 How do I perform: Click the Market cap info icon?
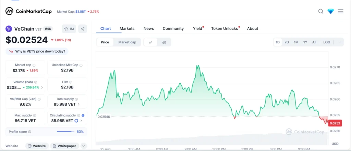(x=34, y=65)
